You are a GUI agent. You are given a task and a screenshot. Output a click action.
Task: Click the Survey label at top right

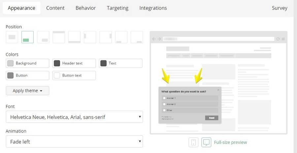pyautogui.click(x=280, y=8)
